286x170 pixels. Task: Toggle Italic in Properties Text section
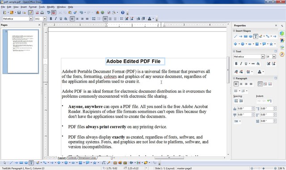tap(241, 63)
